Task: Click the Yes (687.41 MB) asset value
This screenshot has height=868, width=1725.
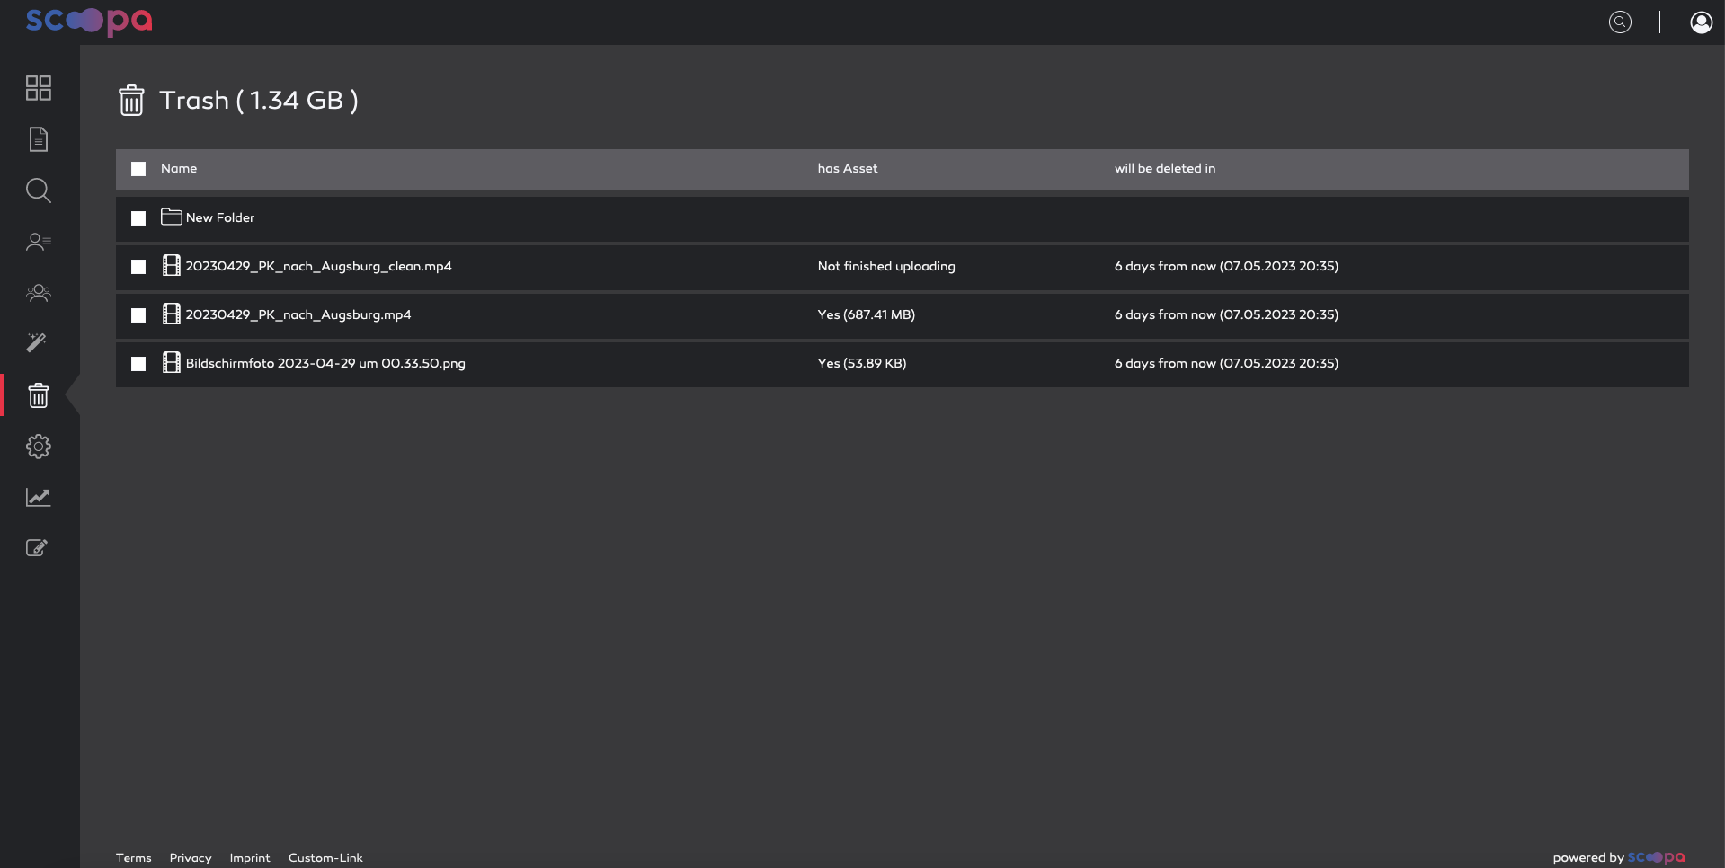Action: pos(867,314)
